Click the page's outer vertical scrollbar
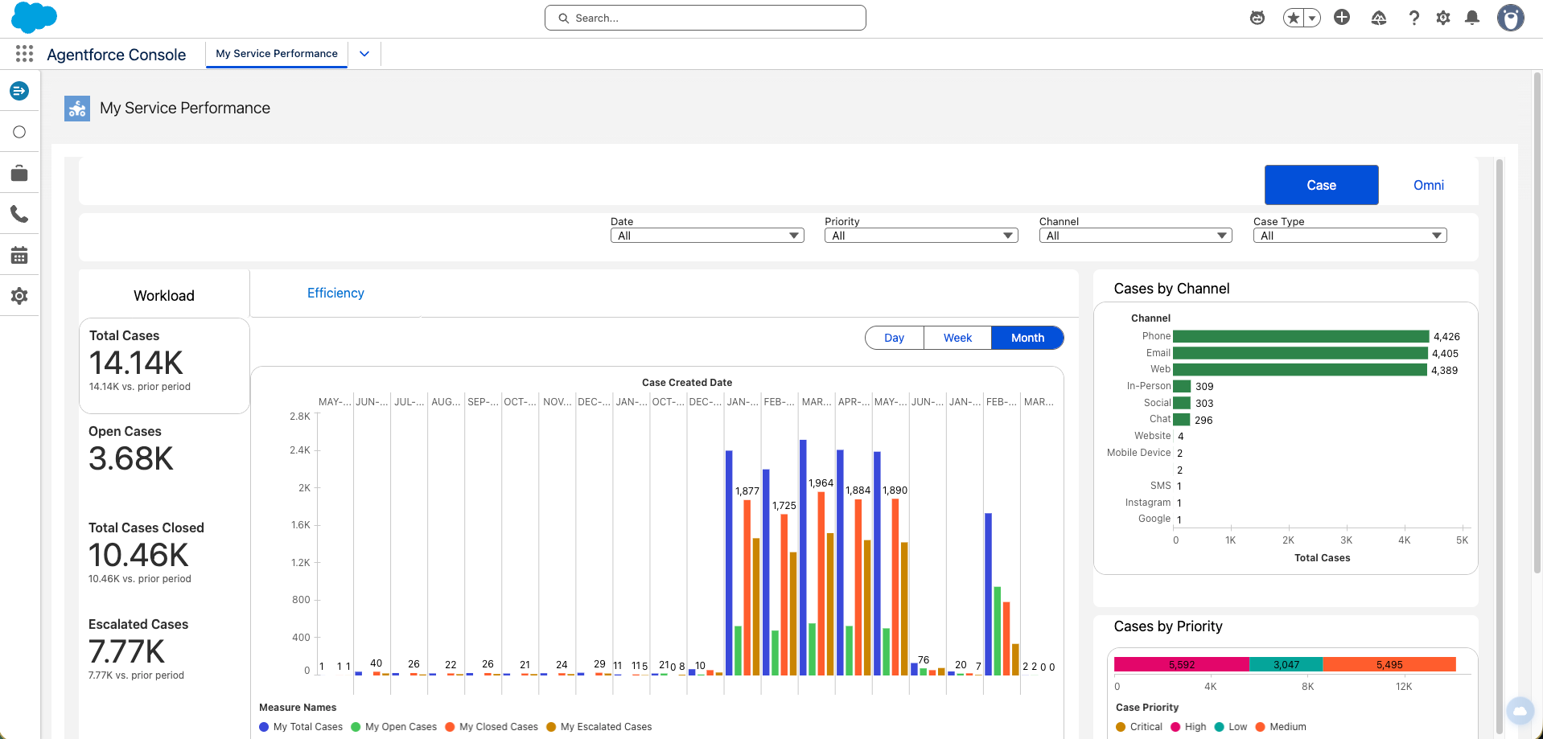 1537,322
